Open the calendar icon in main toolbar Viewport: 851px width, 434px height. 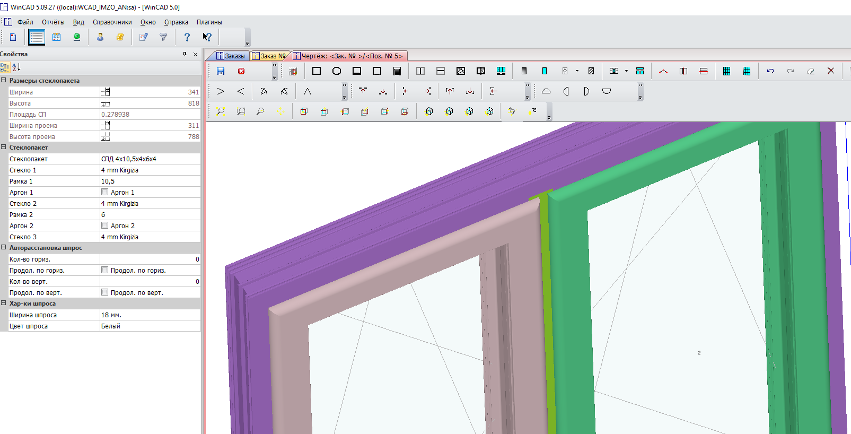[x=57, y=37]
